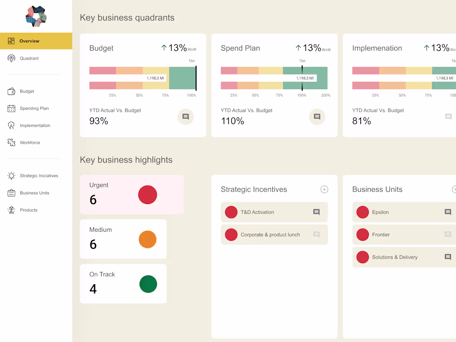This screenshot has height=342, width=456.
Task: Click the Implementation touch icon
Action: [12, 126]
